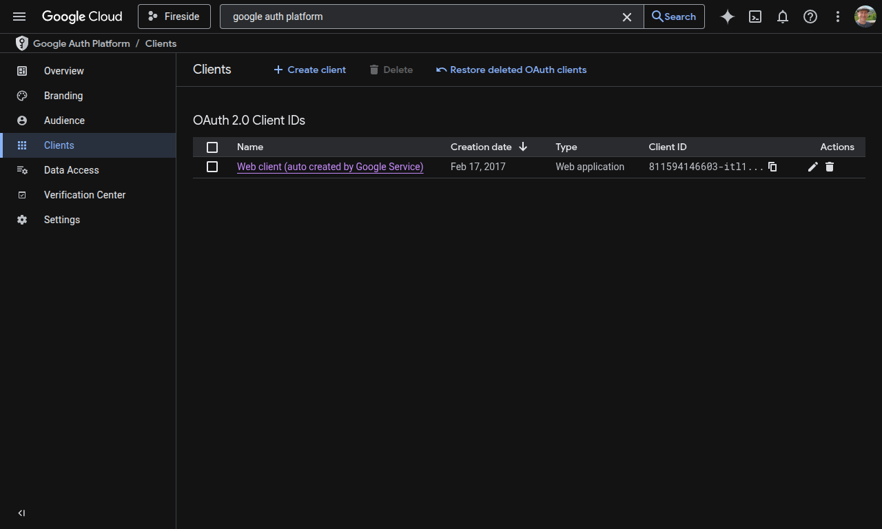This screenshot has height=529, width=882.
Task: Open the Gemini assistant
Action: click(x=727, y=17)
